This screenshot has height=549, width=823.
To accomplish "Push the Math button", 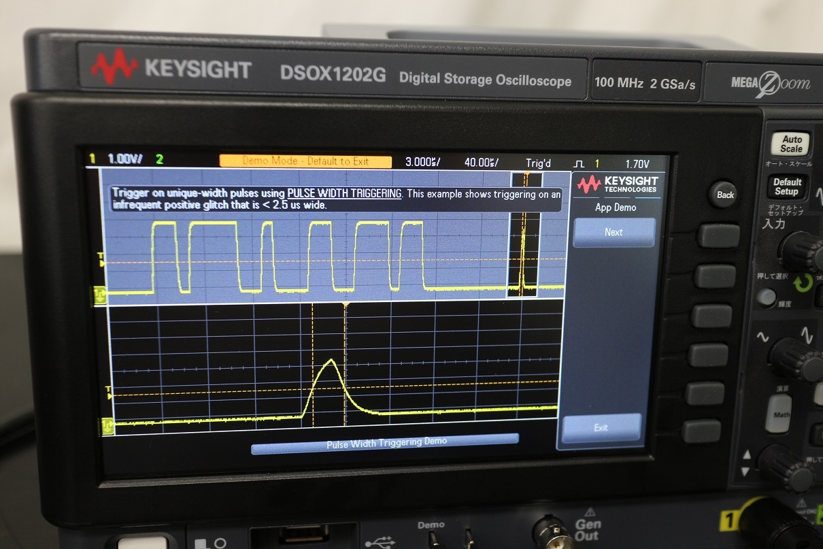I will [x=778, y=413].
